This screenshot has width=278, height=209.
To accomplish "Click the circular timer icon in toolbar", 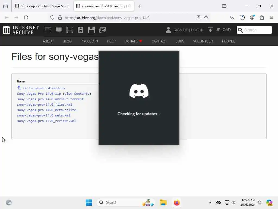I will 242,17.
